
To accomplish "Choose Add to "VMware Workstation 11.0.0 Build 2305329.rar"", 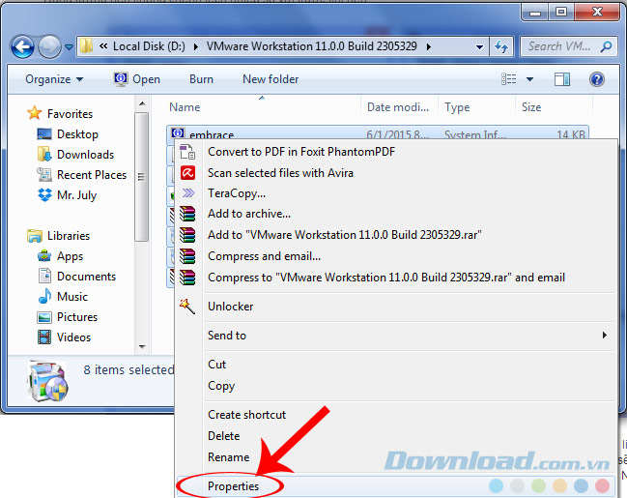I will click(x=396, y=235).
